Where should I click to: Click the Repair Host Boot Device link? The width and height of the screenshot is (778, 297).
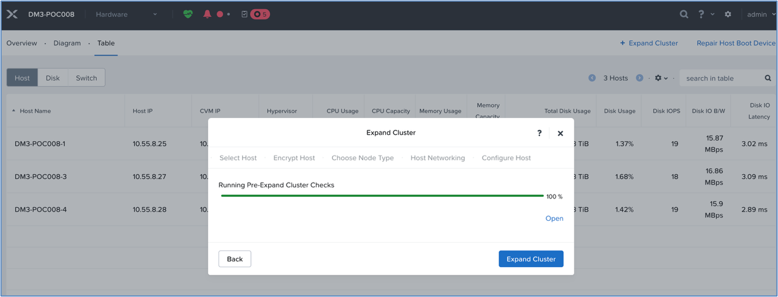pos(736,43)
